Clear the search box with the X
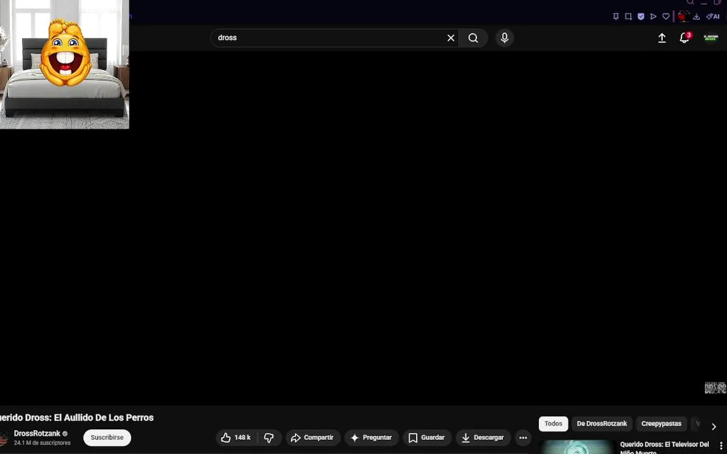 451,38
